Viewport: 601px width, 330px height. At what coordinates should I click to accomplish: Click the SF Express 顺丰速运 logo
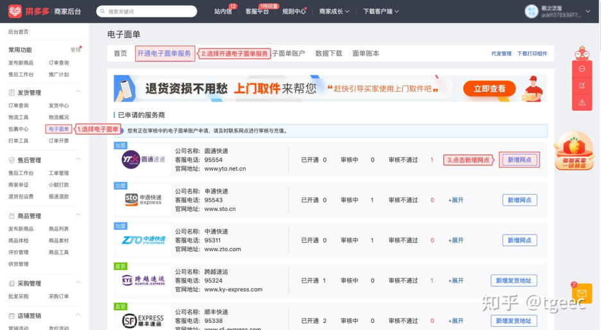[143, 319]
